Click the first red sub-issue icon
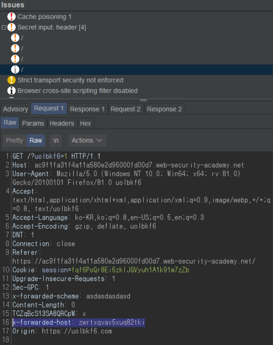273x345 pixels. 15,38
